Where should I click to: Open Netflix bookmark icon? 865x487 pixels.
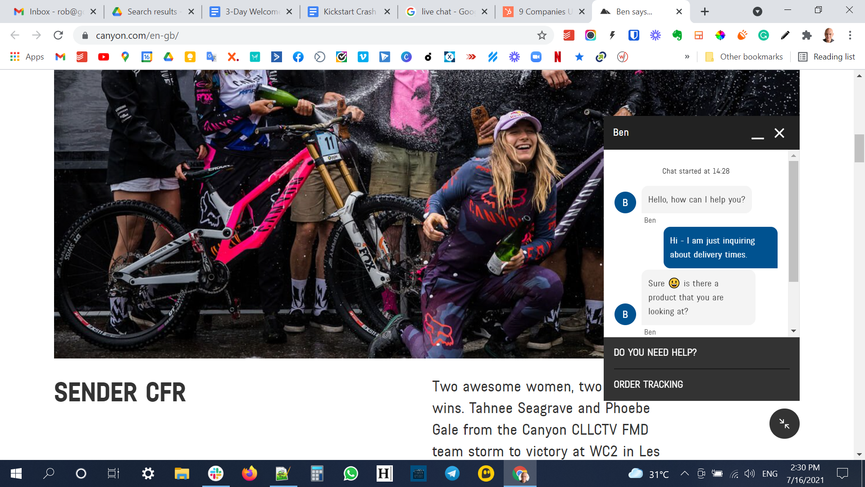(557, 57)
